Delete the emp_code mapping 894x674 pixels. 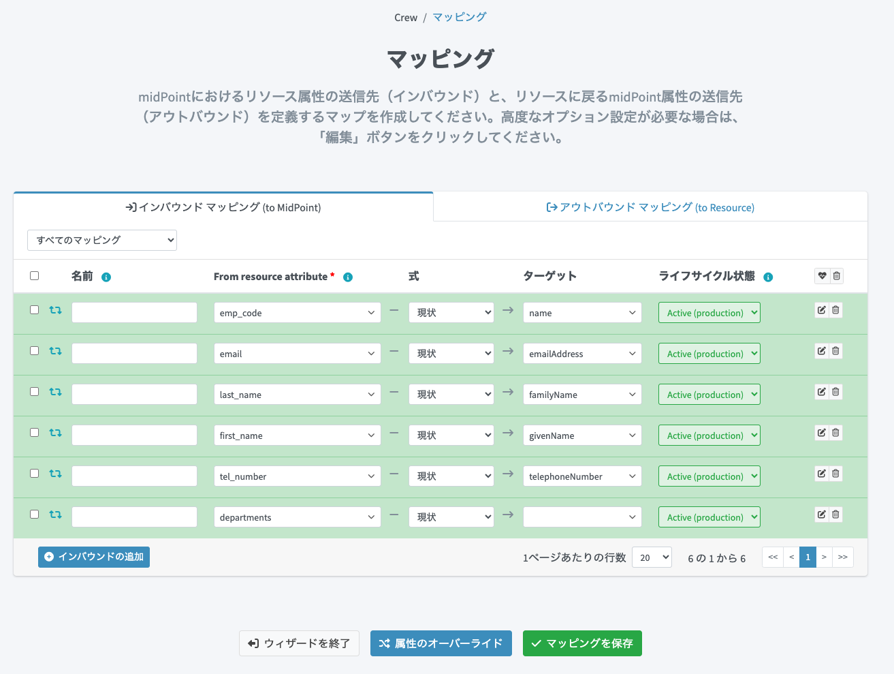[x=835, y=310]
